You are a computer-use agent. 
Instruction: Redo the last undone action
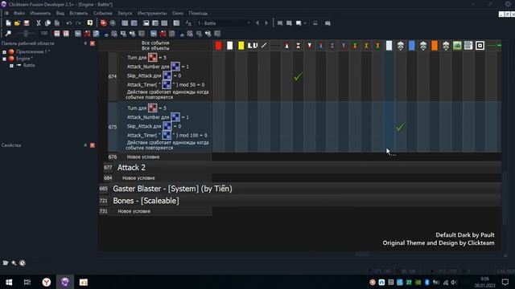click(x=78, y=23)
